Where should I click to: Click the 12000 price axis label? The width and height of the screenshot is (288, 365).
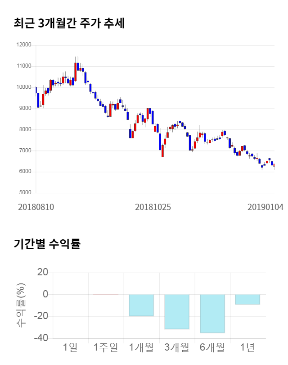[x=23, y=45]
